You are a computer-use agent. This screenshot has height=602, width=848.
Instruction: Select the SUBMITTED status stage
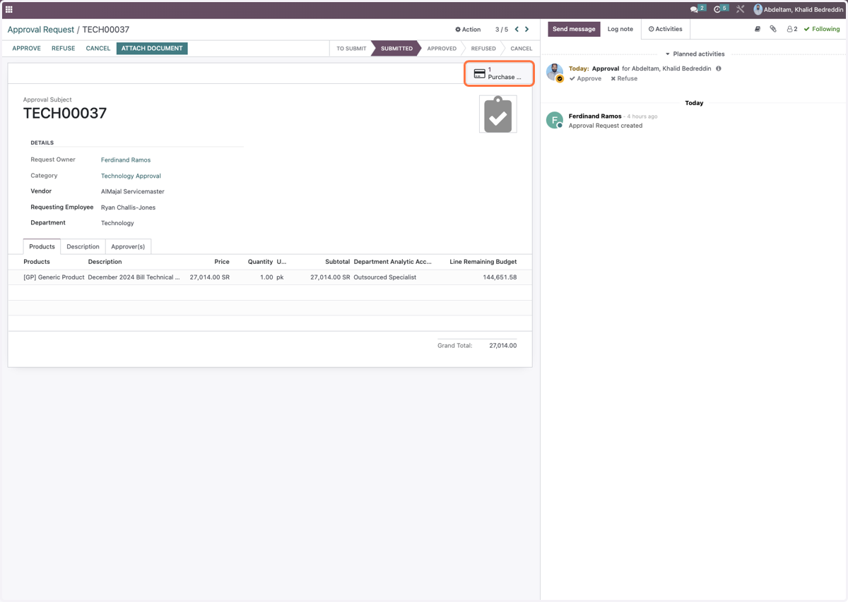(396, 49)
